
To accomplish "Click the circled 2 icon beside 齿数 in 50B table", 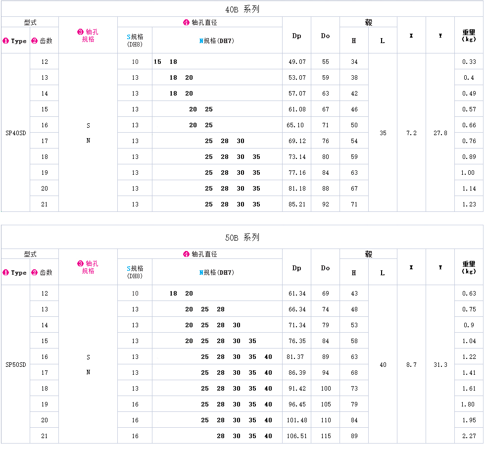I will pos(34,273).
